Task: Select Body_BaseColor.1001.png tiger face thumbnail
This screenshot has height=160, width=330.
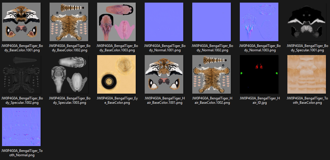Action: [x=21, y=22]
